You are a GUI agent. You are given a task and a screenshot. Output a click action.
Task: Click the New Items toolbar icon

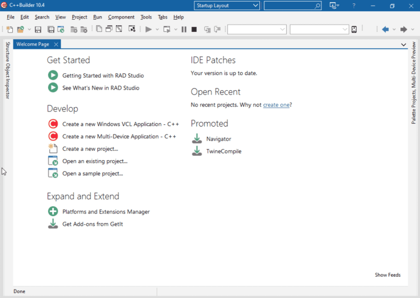coord(10,29)
